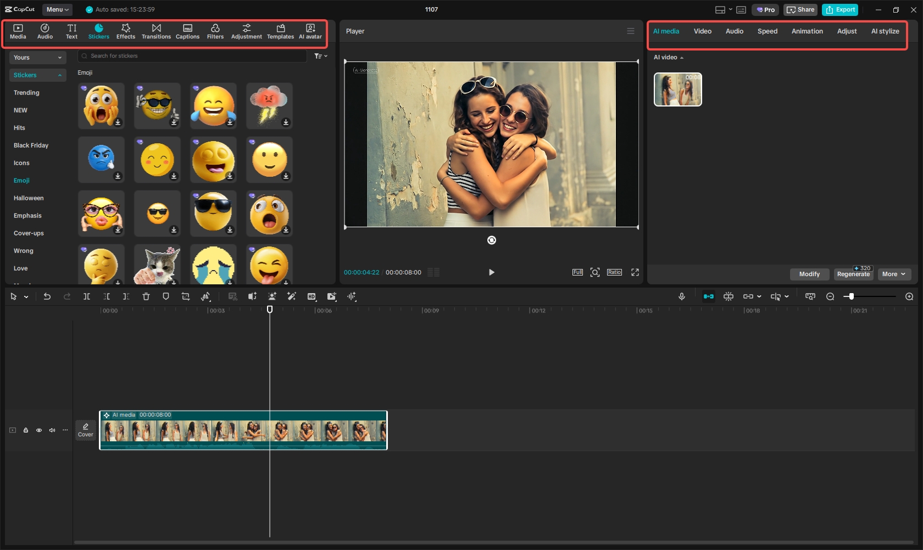Open the More options dropdown
Viewport: 923px width, 550px height.
point(894,274)
